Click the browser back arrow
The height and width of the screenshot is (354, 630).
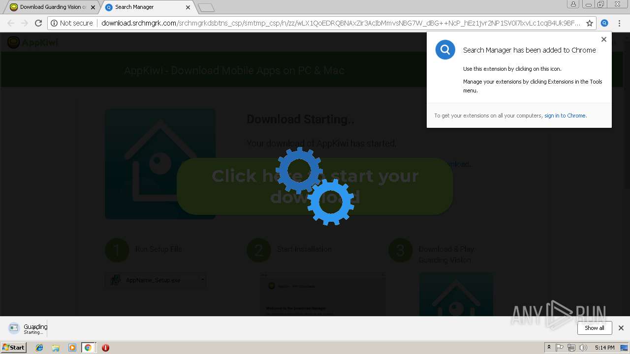coord(11,23)
